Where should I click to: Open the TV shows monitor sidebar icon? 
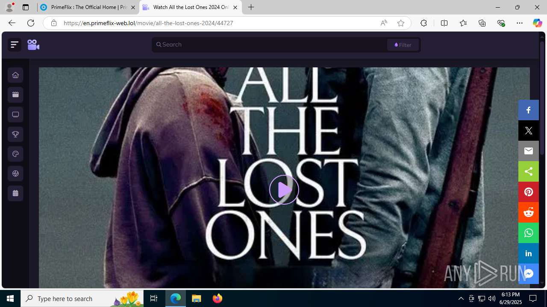[x=15, y=114]
